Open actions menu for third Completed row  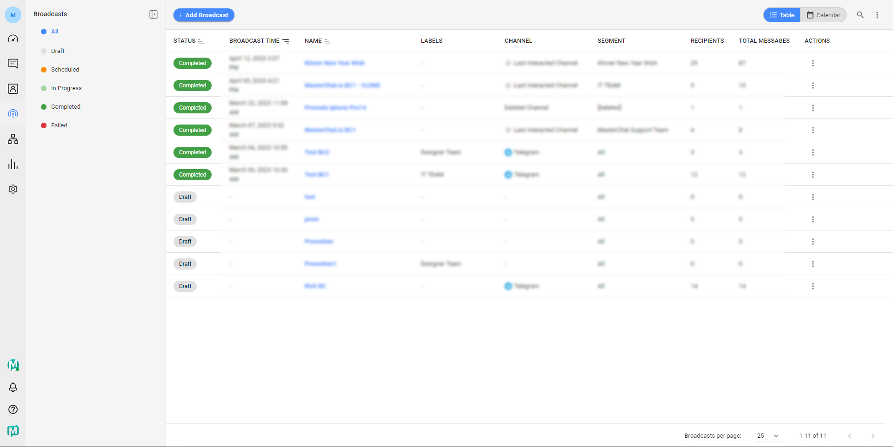[813, 108]
